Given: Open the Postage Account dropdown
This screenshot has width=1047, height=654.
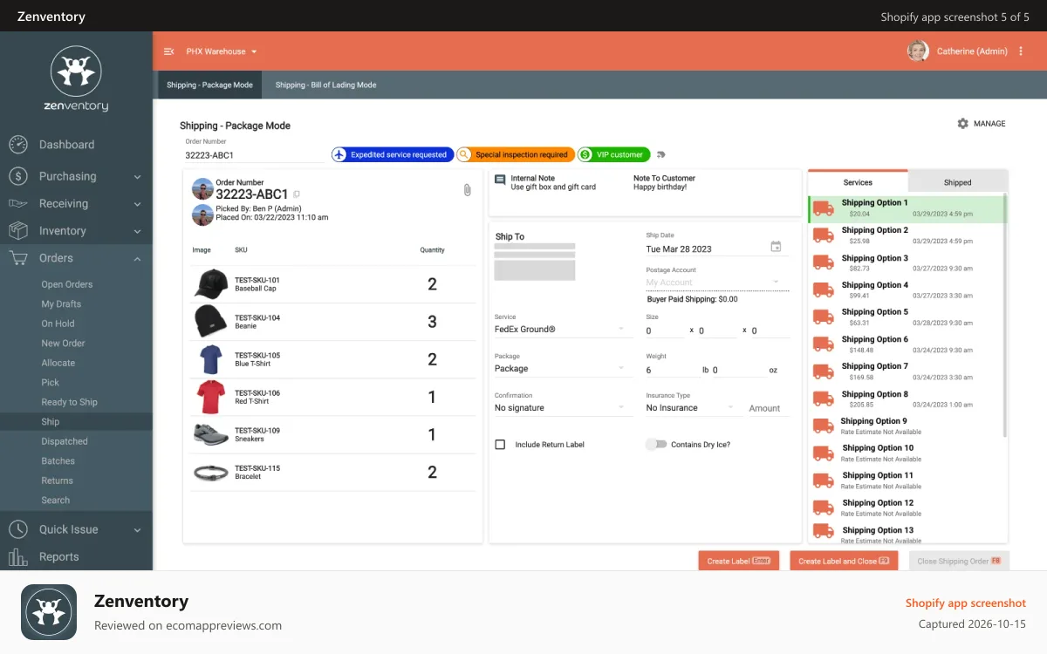Looking at the screenshot, I should click(716, 283).
